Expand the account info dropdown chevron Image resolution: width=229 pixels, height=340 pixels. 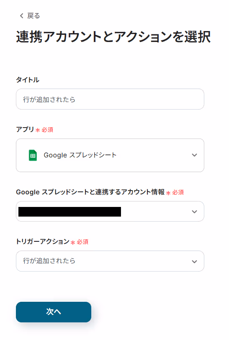(x=194, y=212)
